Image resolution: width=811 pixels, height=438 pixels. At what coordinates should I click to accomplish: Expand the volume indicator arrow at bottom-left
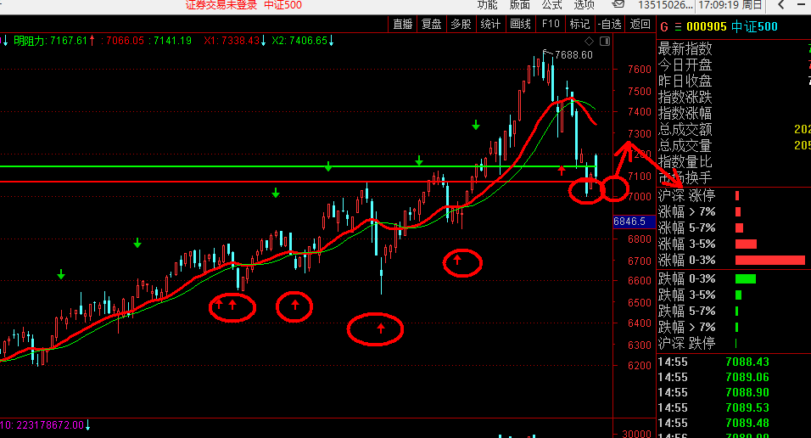pyautogui.click(x=87, y=424)
